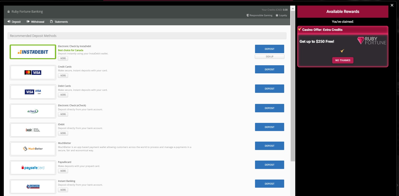
Task: Click the No Thanks button in rewards
Action: (343, 60)
